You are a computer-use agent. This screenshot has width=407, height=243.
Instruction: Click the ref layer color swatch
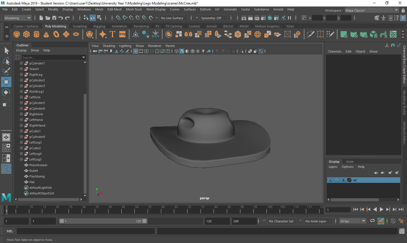349,180
